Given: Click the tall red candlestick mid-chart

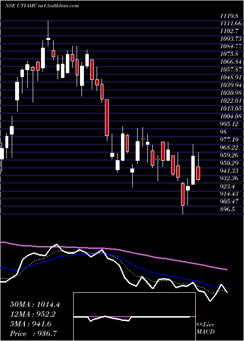Looking at the screenshot, I should pos(107,118).
